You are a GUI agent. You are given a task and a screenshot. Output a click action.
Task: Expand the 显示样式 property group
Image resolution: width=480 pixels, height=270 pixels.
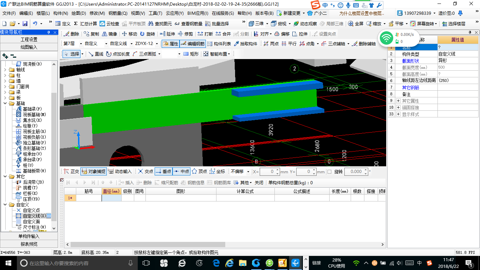pyautogui.click(x=398, y=114)
